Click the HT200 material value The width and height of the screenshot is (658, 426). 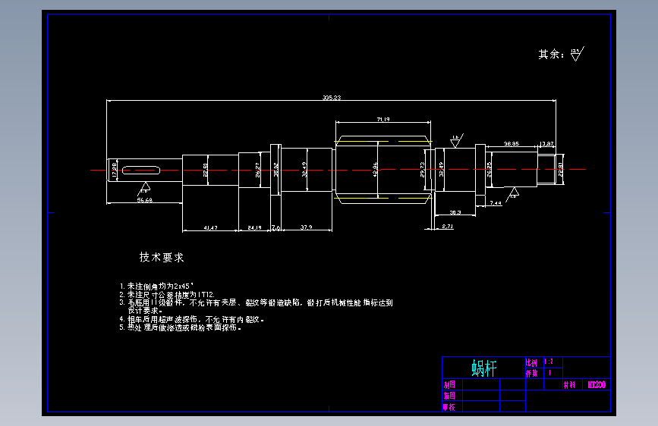[597, 385]
